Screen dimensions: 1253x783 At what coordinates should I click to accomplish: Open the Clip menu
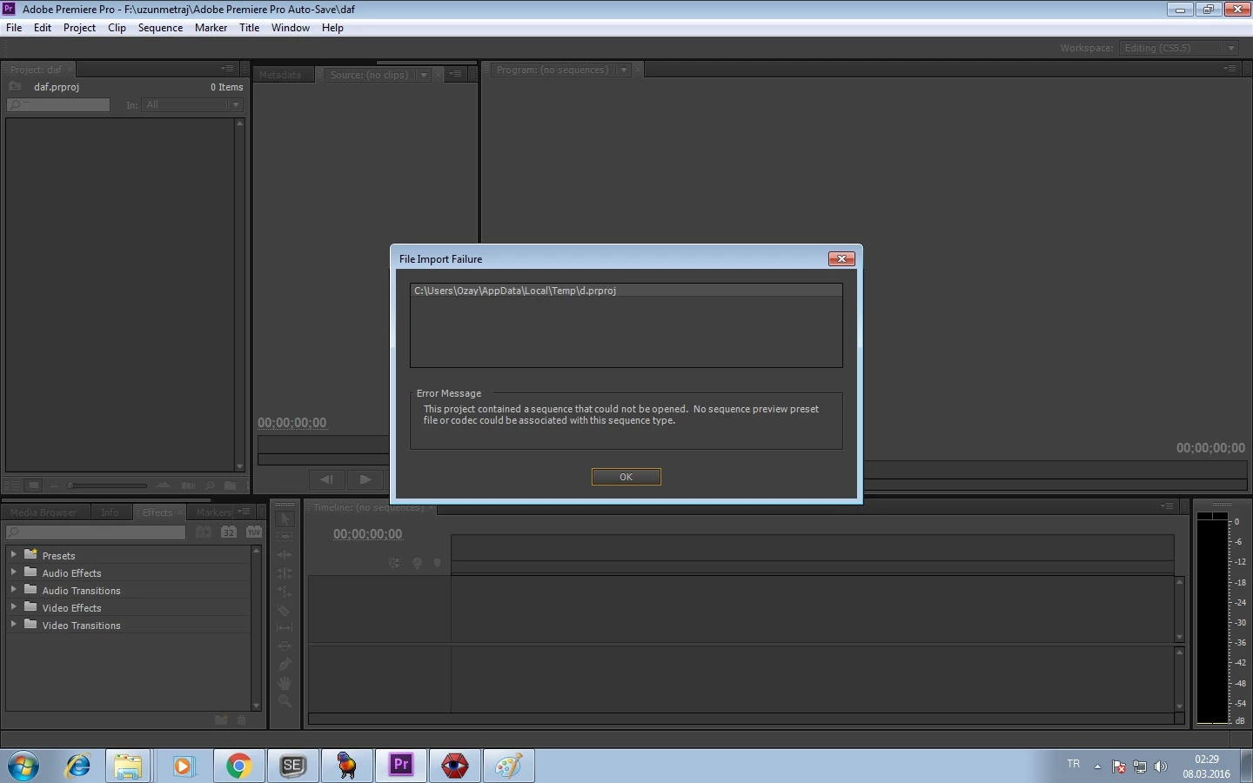point(117,28)
